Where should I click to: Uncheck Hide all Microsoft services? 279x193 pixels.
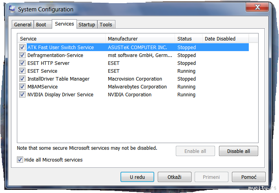20,160
